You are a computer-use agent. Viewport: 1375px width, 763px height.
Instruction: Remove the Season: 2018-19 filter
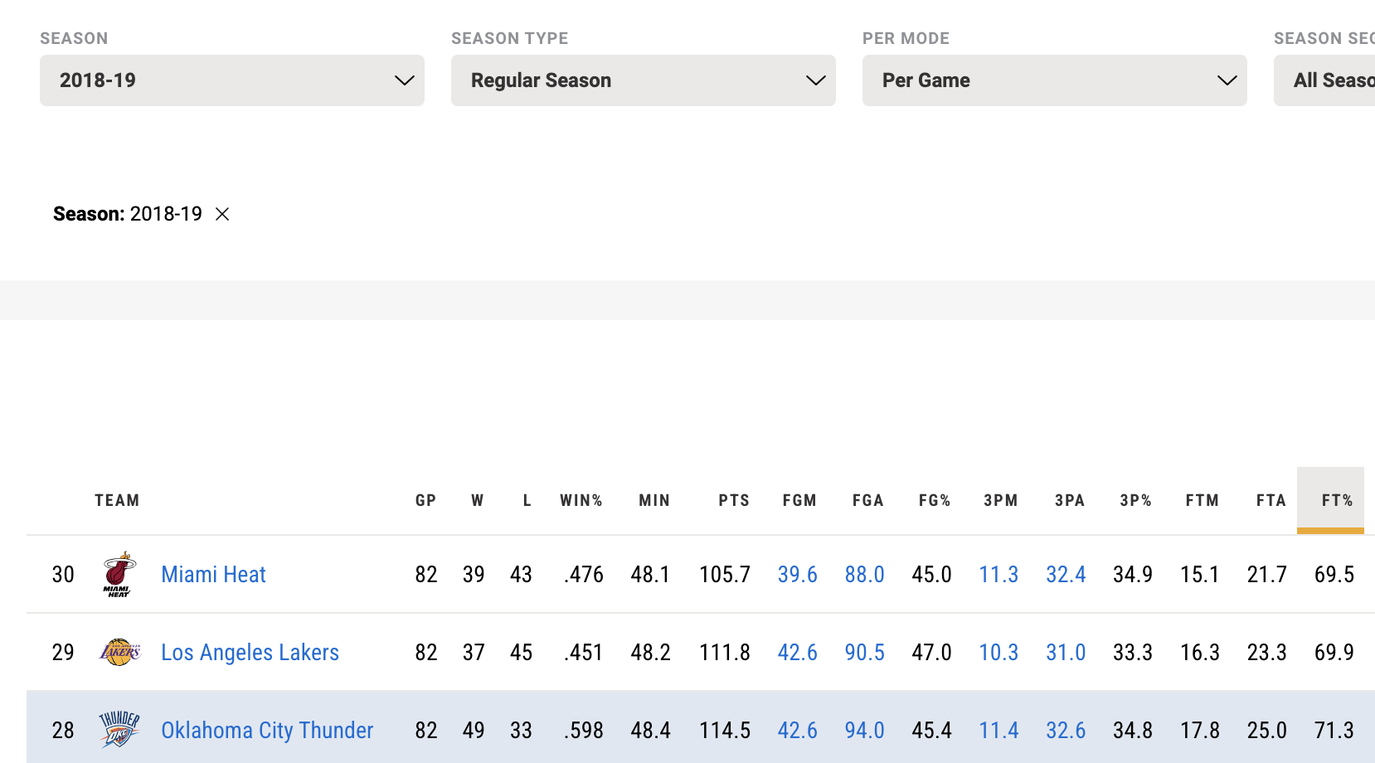click(x=222, y=214)
